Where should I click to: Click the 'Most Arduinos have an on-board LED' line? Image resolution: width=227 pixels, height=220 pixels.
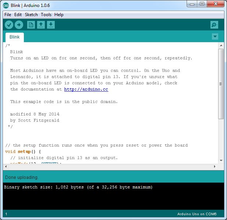coord(95,70)
